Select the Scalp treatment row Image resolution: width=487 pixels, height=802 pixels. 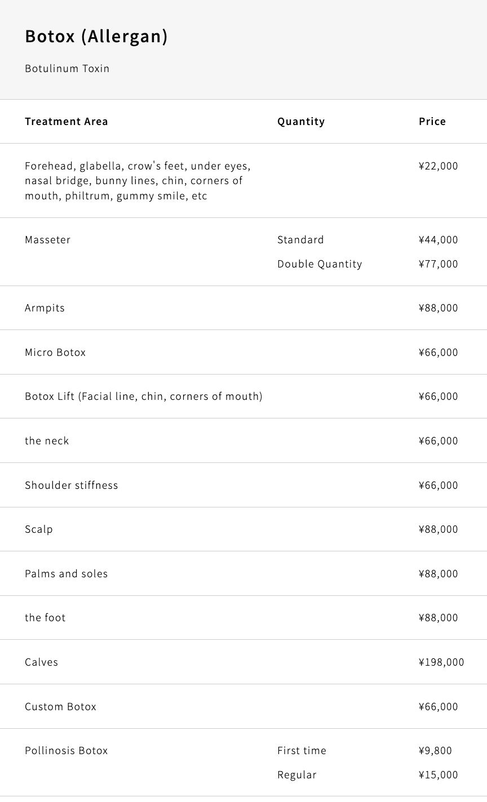[39, 529]
